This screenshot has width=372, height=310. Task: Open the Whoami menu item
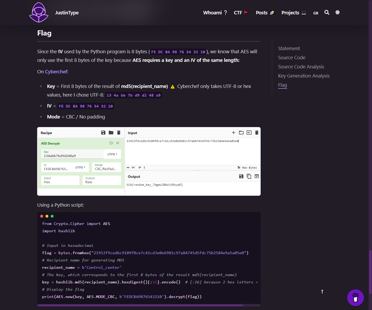[215, 13]
